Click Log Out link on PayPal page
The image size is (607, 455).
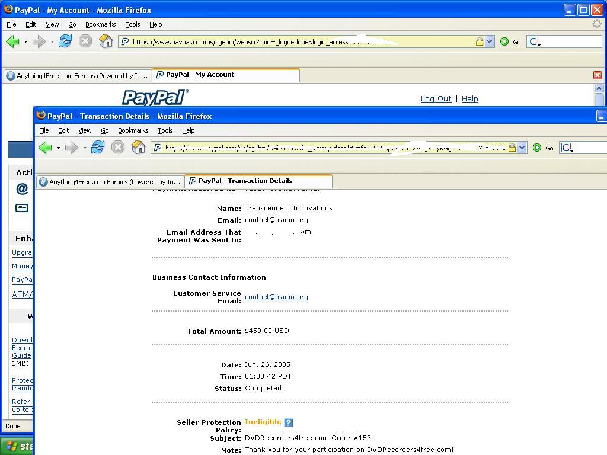[436, 99]
